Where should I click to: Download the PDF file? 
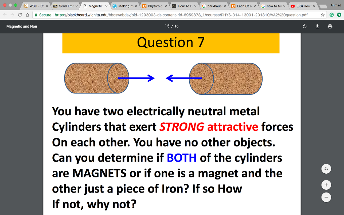click(317, 26)
